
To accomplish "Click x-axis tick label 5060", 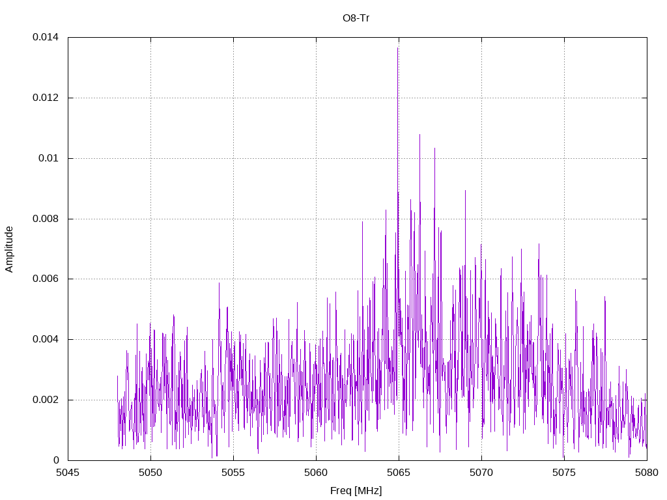I will point(316,473).
